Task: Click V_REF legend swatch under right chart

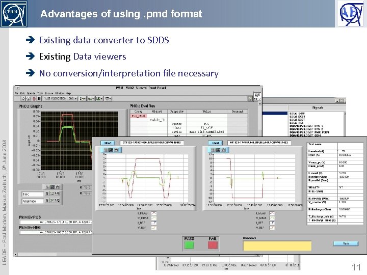Action: point(272,228)
